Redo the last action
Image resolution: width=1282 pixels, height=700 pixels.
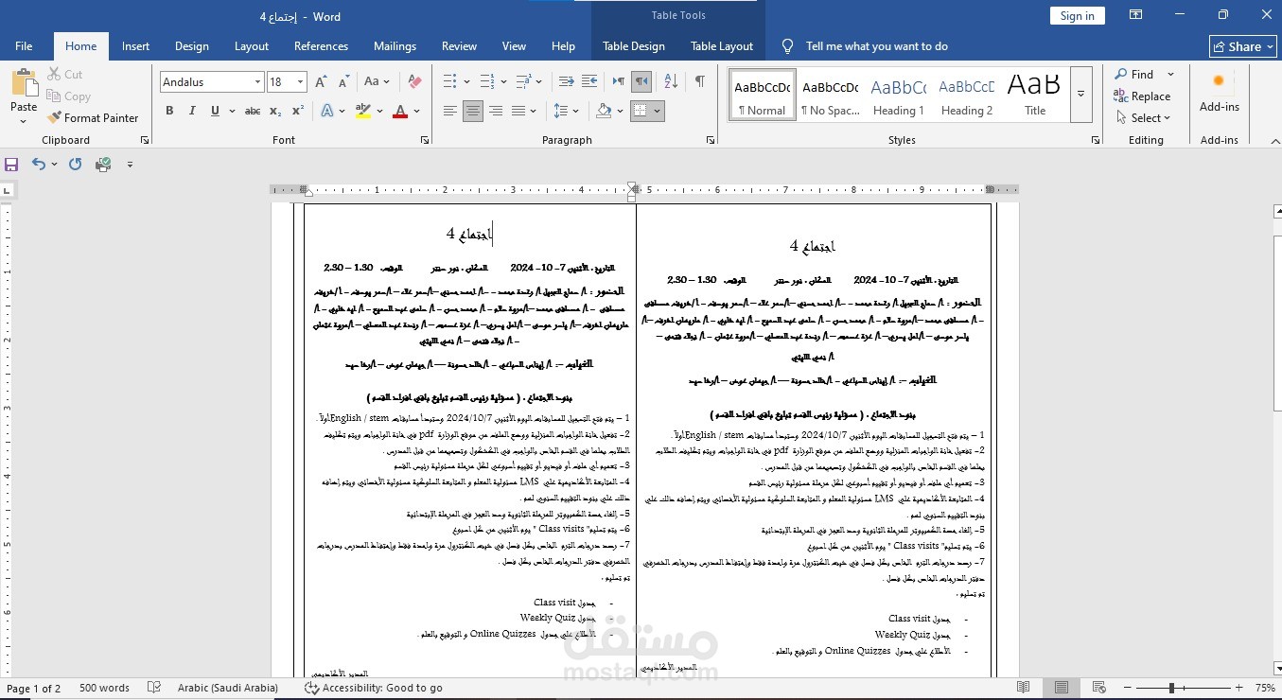tap(76, 164)
